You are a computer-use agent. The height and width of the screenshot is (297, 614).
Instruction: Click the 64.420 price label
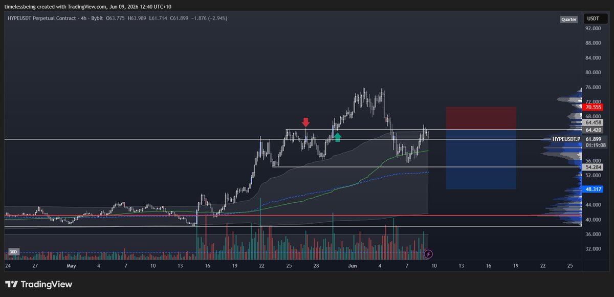click(x=593, y=130)
